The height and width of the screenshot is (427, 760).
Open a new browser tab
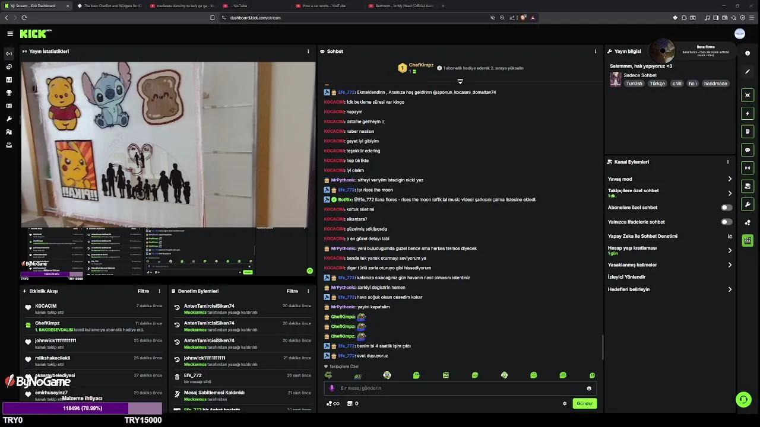(x=443, y=6)
